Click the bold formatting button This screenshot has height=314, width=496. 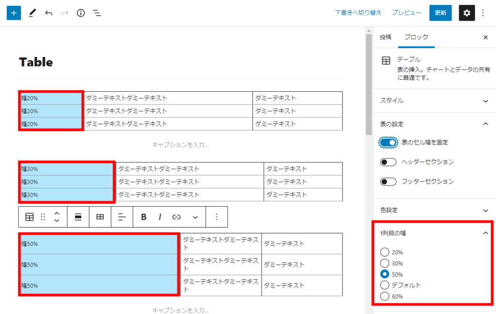point(143,217)
